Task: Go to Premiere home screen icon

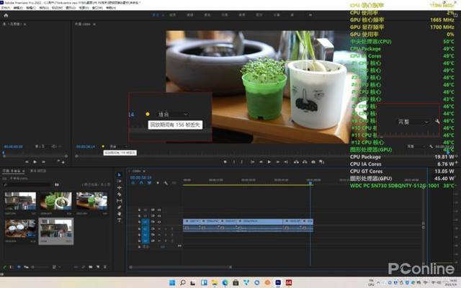Action: [x=6, y=15]
